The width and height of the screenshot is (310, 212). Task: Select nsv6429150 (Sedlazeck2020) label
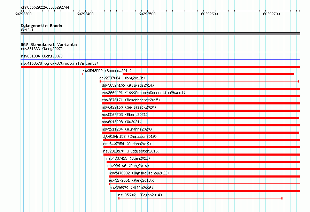pyautogui.click(x=129, y=107)
